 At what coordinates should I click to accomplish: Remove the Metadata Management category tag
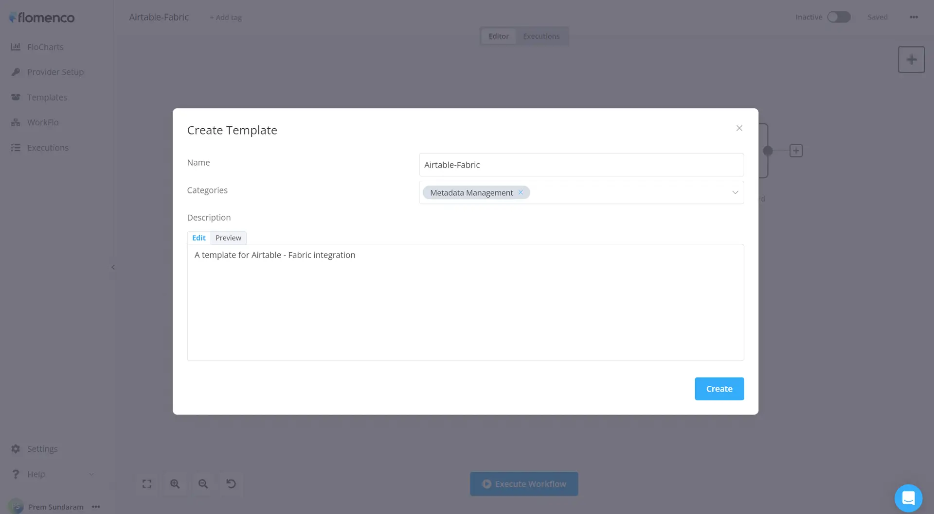(x=521, y=192)
